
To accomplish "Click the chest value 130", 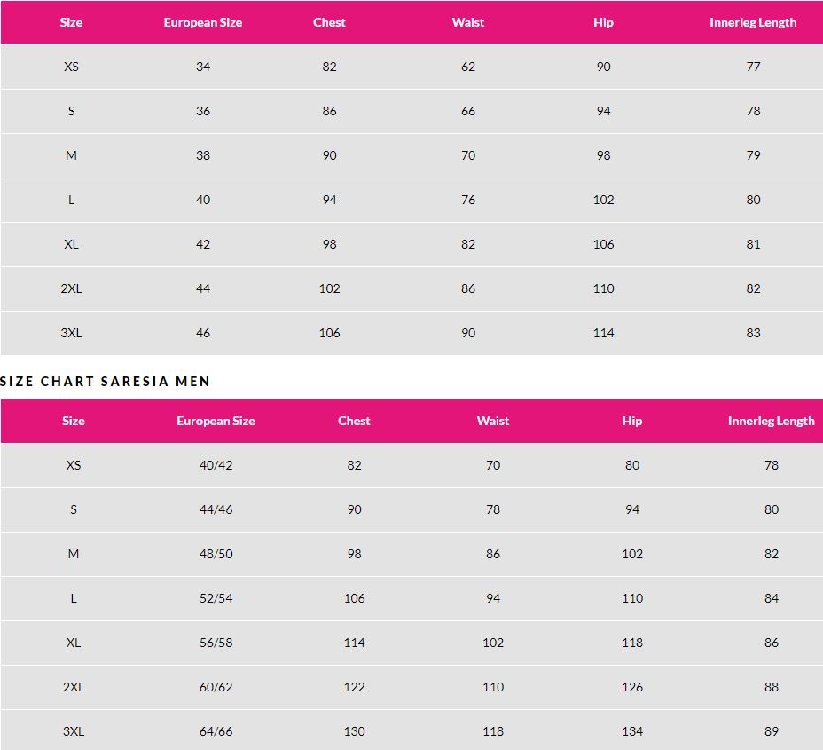I will tap(354, 731).
